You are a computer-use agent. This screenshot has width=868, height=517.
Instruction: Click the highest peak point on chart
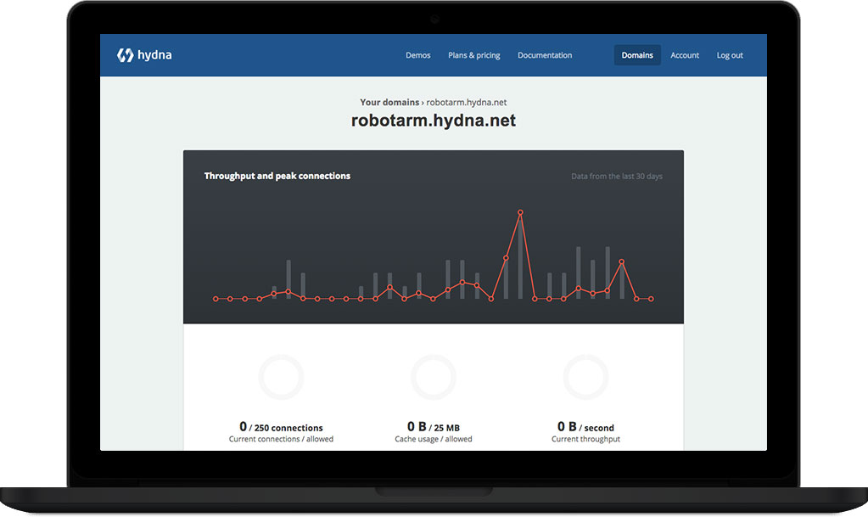tap(520, 212)
